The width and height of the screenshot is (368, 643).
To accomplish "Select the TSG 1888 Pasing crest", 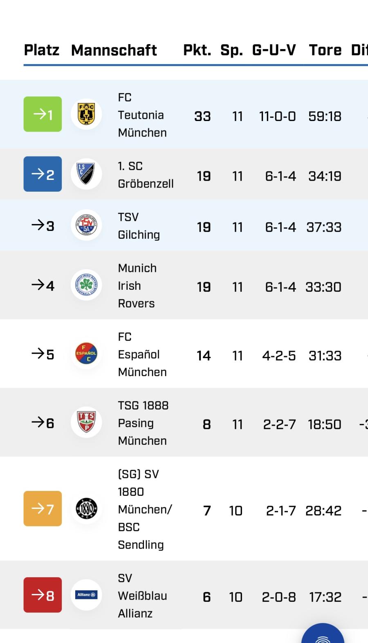I will (x=86, y=422).
